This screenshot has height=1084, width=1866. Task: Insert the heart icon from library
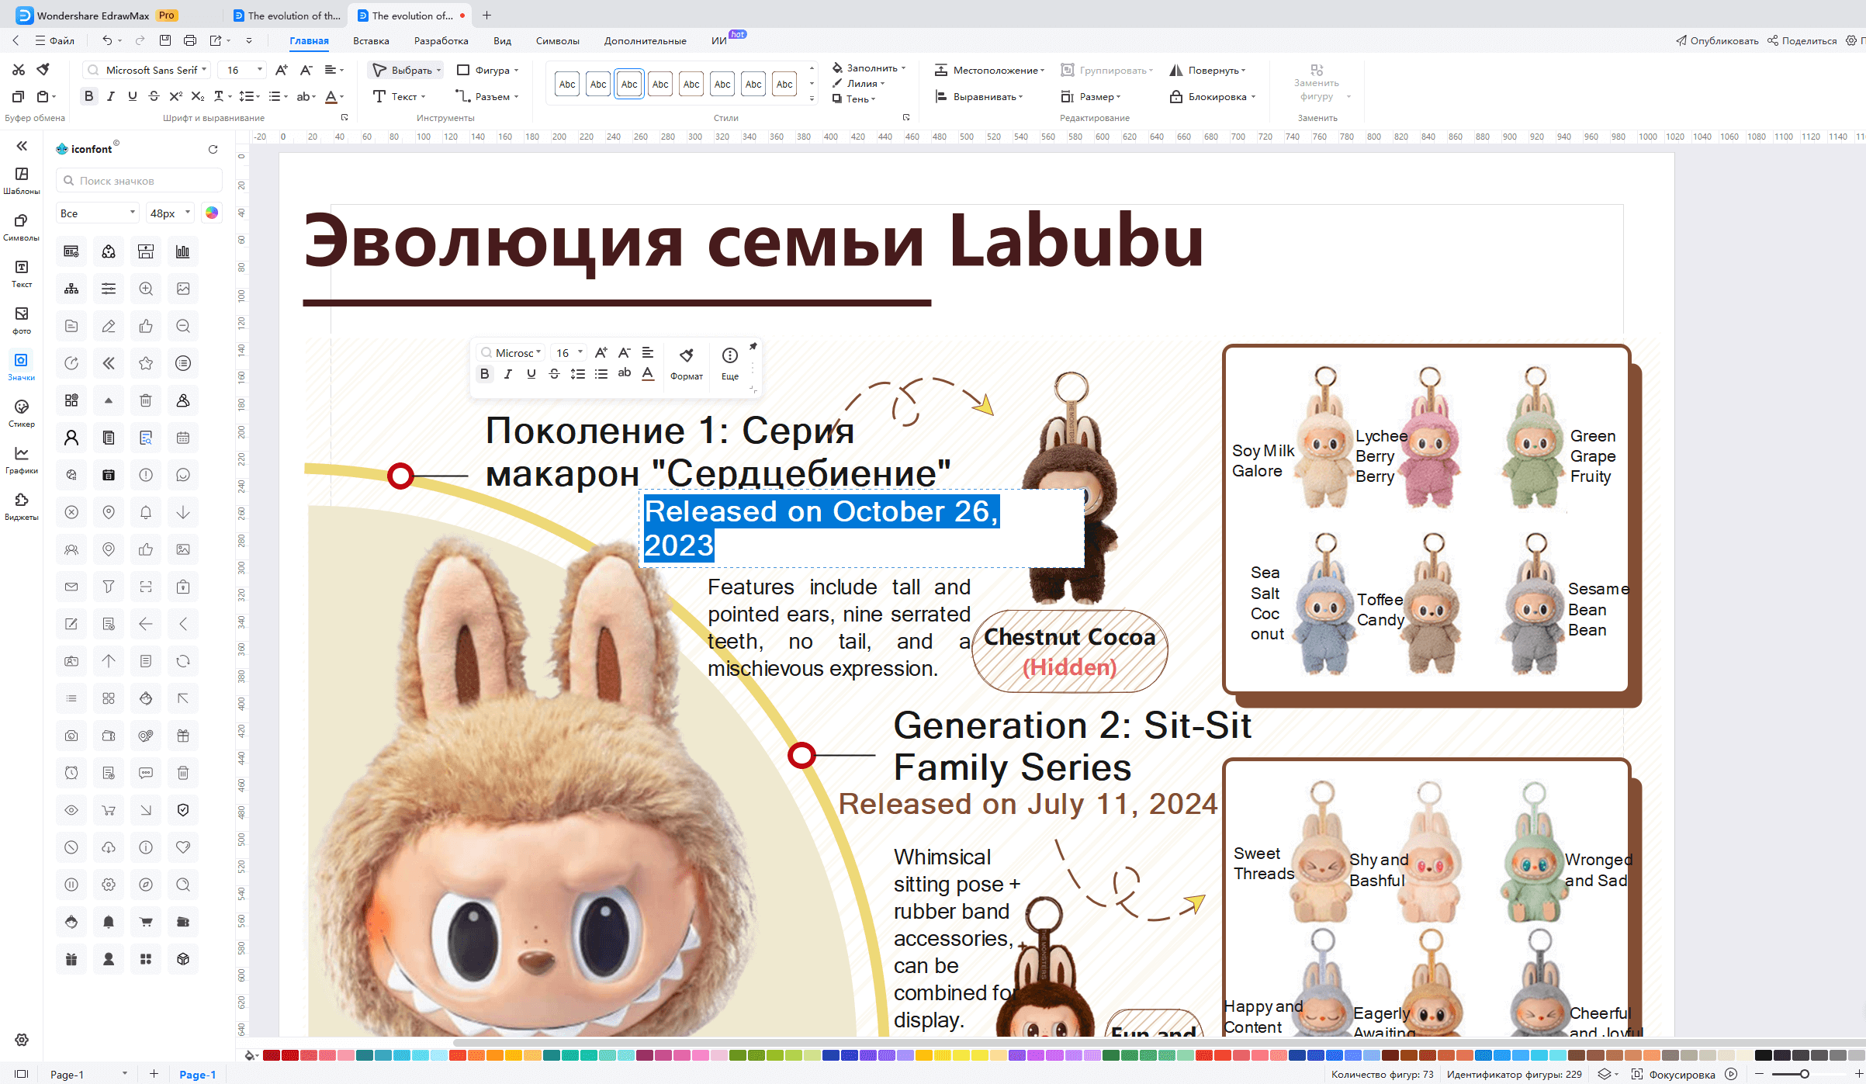pyautogui.click(x=183, y=847)
